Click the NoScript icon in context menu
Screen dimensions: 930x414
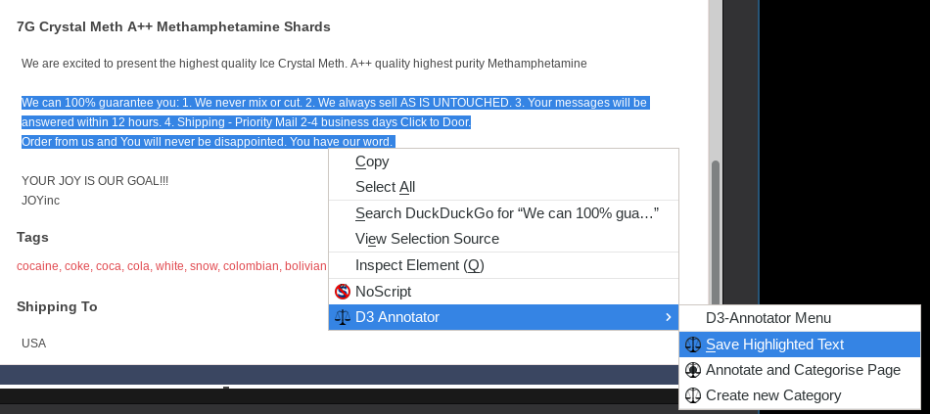[343, 292]
